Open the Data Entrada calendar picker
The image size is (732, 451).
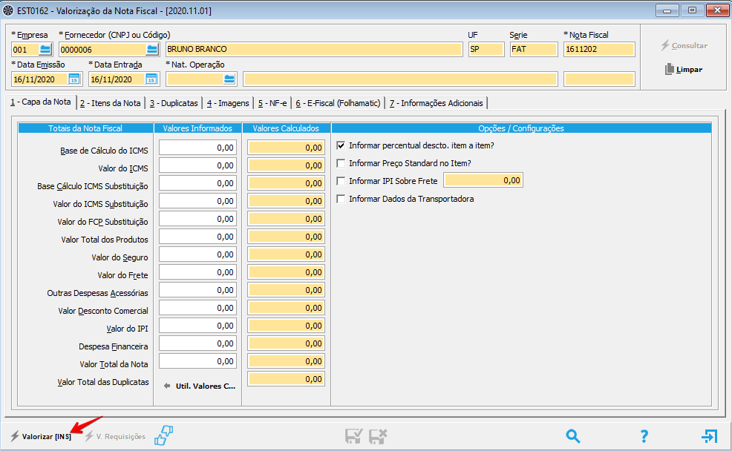coord(151,79)
